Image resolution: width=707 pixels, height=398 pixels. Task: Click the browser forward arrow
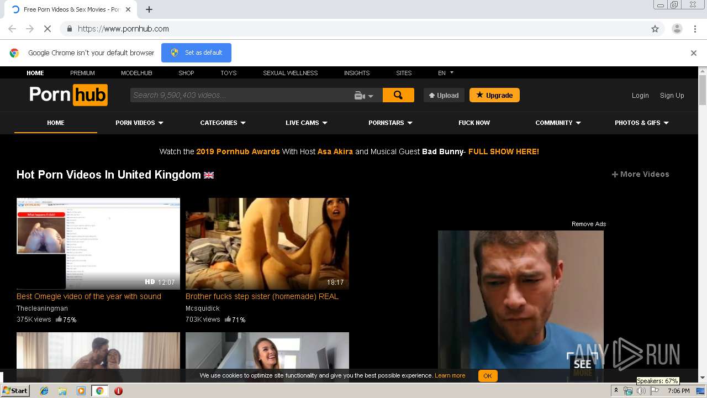(x=30, y=29)
